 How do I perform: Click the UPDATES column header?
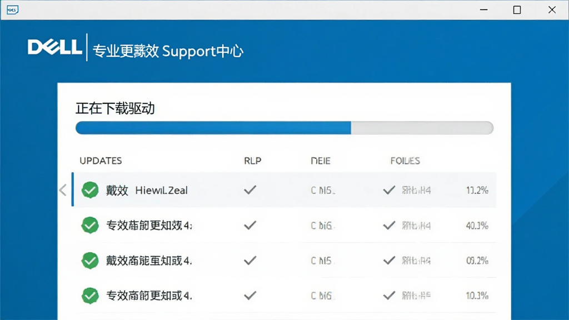point(101,161)
